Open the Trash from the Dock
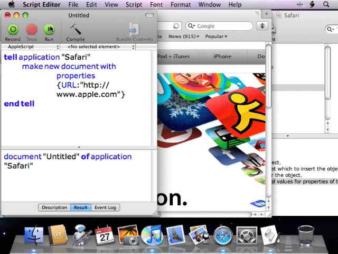Image resolution: width=338 pixels, height=254 pixels. coord(306,236)
